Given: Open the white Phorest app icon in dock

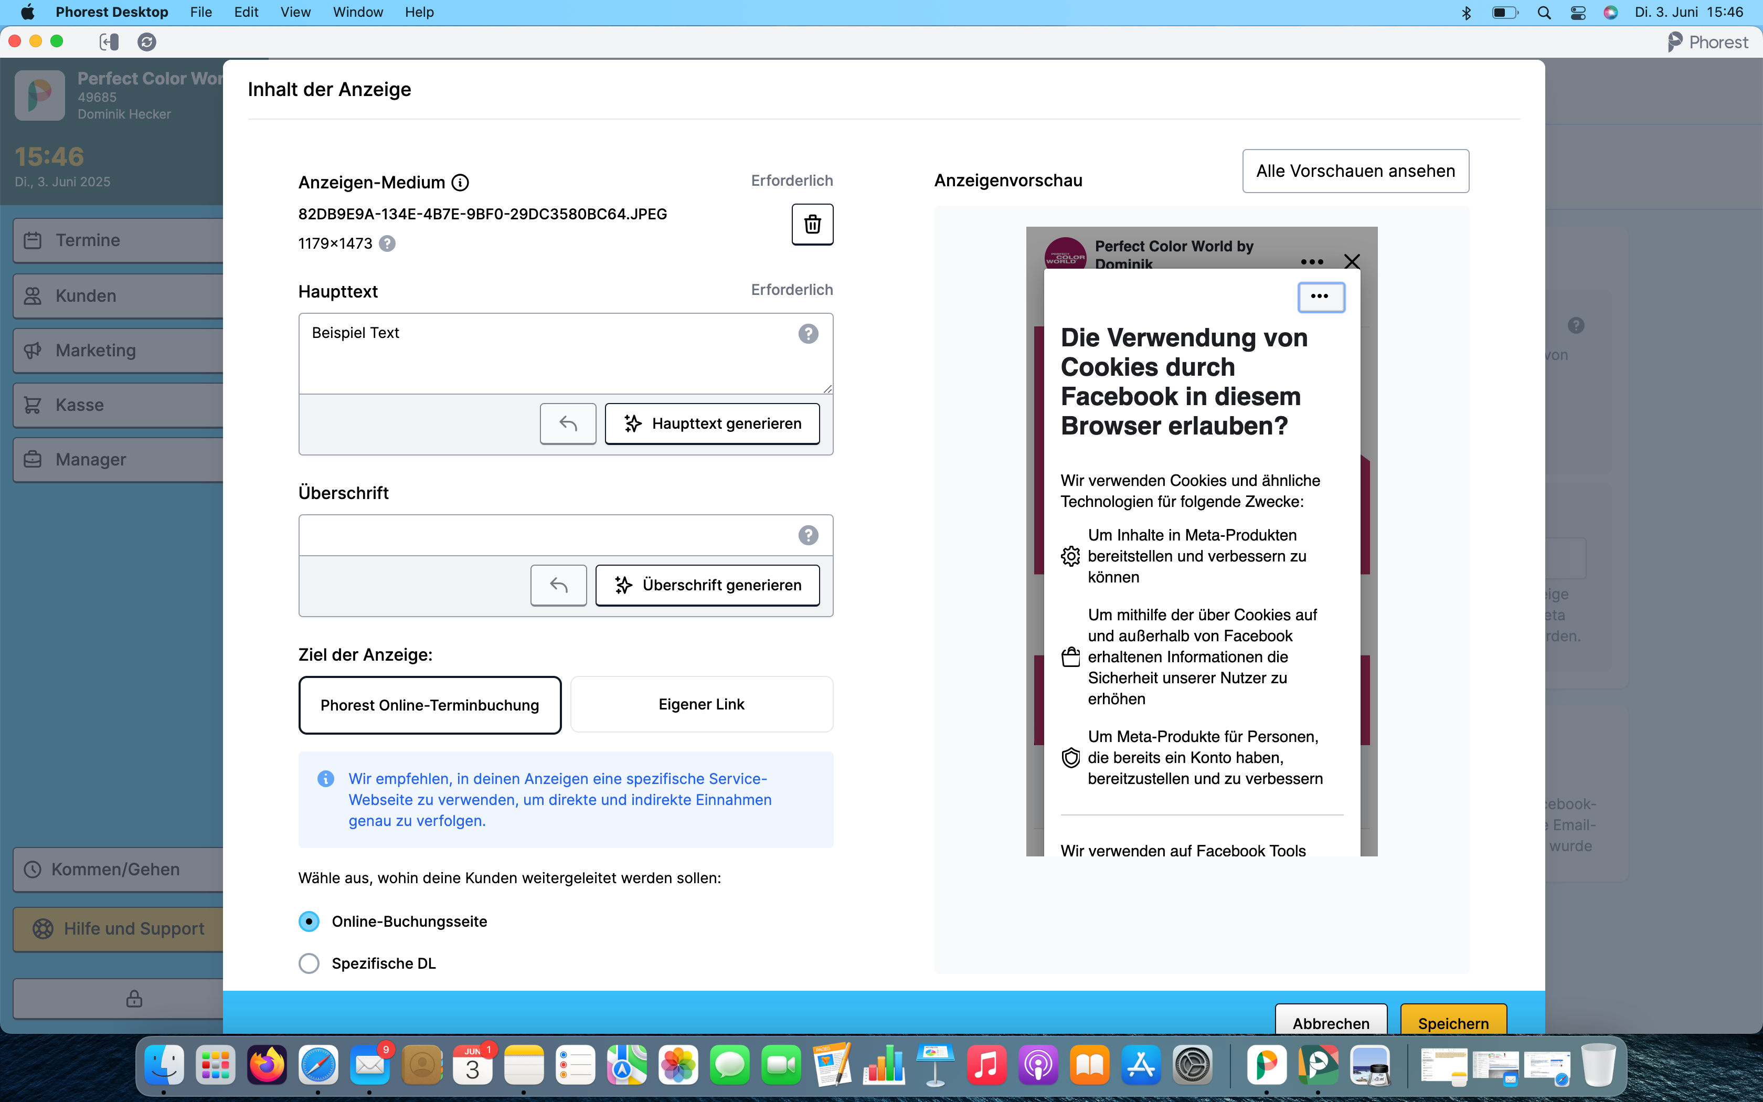Looking at the screenshot, I should (1266, 1065).
